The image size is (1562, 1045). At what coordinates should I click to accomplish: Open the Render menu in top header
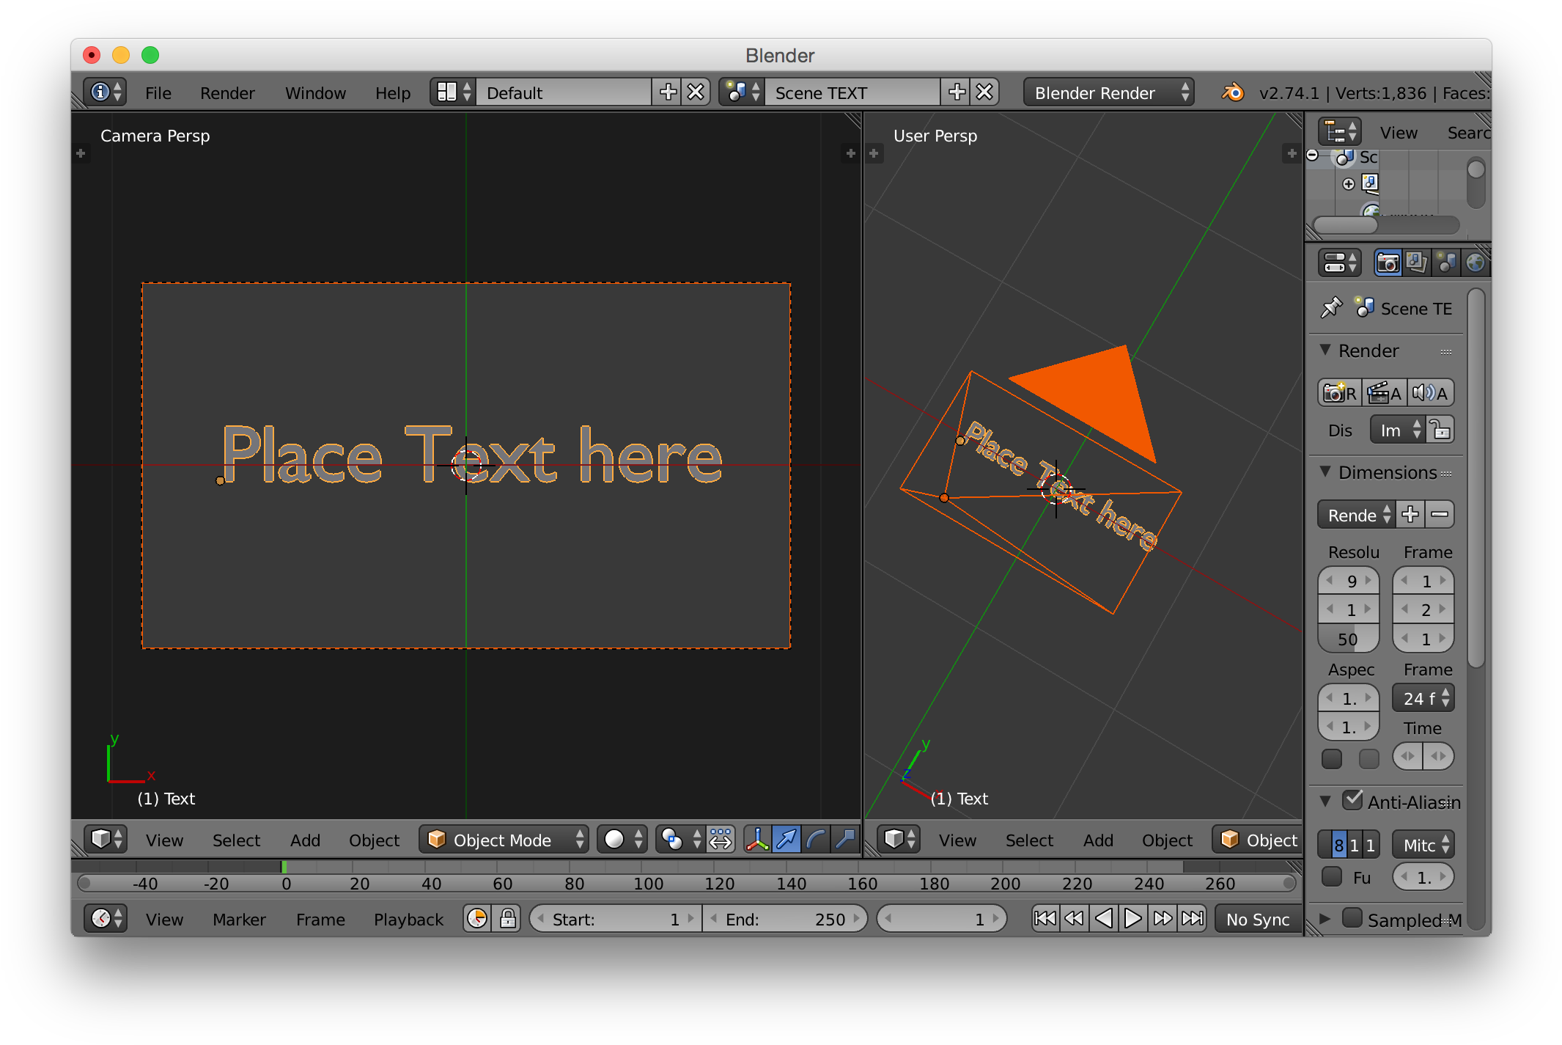tap(227, 92)
